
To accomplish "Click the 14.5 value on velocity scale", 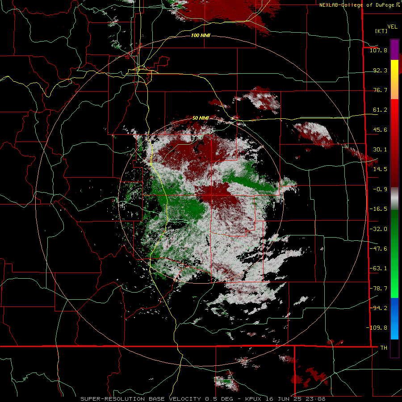I will 380,169.
